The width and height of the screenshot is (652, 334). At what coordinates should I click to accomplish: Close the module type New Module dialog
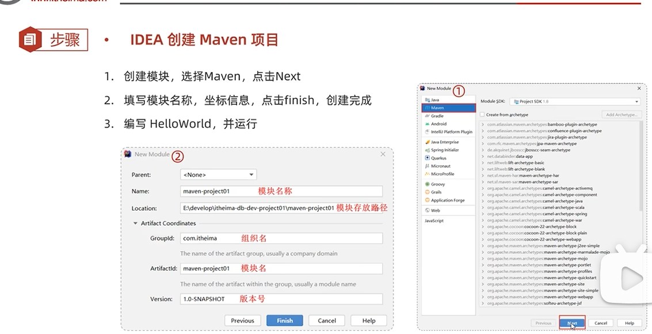[x=639, y=88]
